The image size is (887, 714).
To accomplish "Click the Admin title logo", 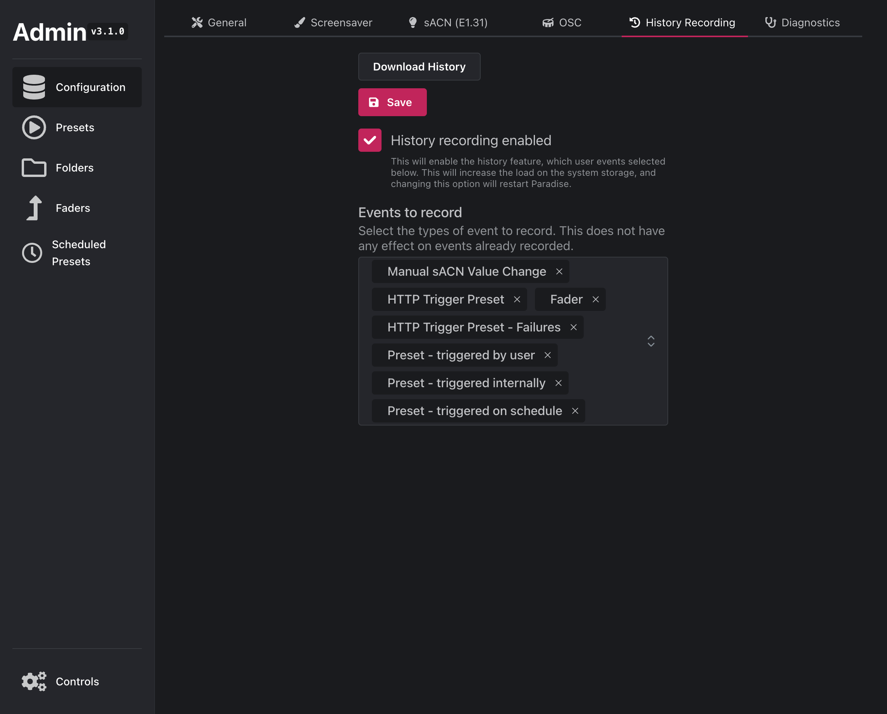I will [x=50, y=32].
